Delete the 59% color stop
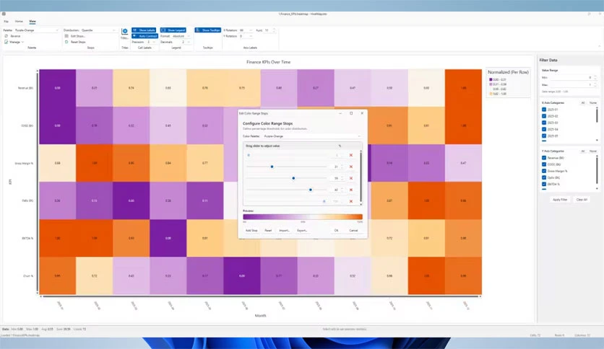The height and width of the screenshot is (349, 604). 351,178
